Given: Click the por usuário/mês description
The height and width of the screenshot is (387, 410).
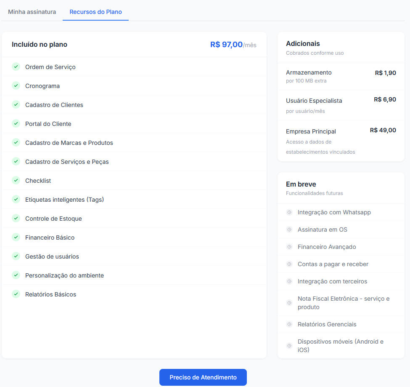Looking at the screenshot, I should tap(305, 111).
